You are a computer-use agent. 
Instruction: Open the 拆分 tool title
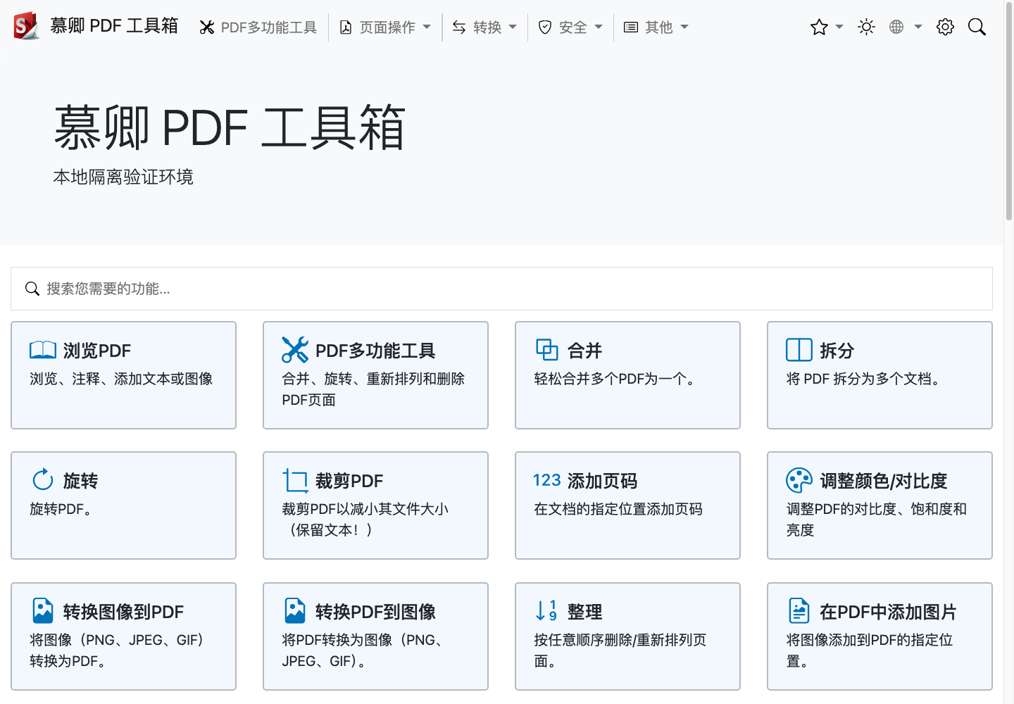837,351
